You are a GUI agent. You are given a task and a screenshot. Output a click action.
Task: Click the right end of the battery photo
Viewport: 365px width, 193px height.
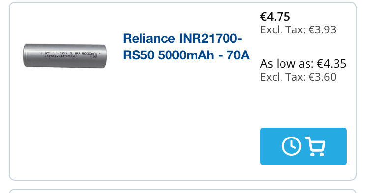coord(103,56)
